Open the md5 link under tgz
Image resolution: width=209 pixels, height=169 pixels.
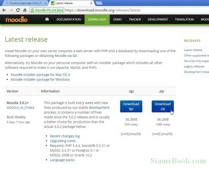[125, 134]
